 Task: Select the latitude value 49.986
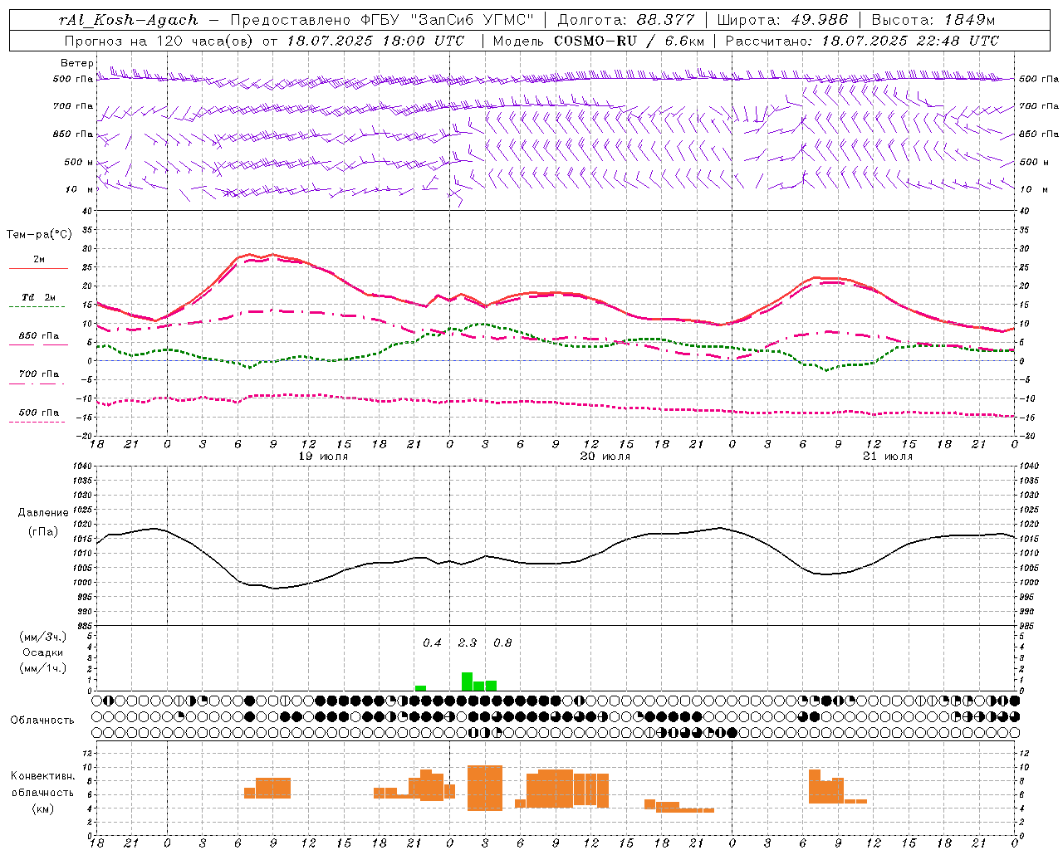(x=819, y=20)
